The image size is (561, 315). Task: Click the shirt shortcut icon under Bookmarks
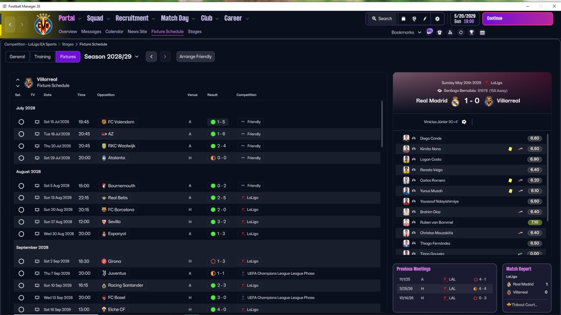440,32
